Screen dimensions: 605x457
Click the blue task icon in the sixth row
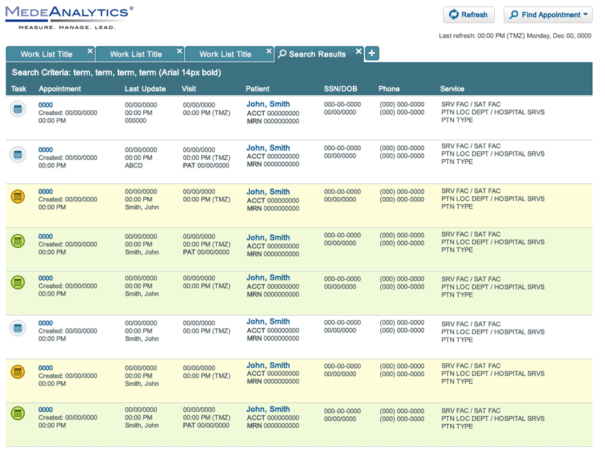pyautogui.click(x=18, y=328)
